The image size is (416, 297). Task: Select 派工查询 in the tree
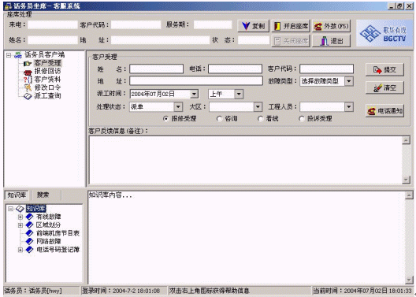tap(47, 96)
